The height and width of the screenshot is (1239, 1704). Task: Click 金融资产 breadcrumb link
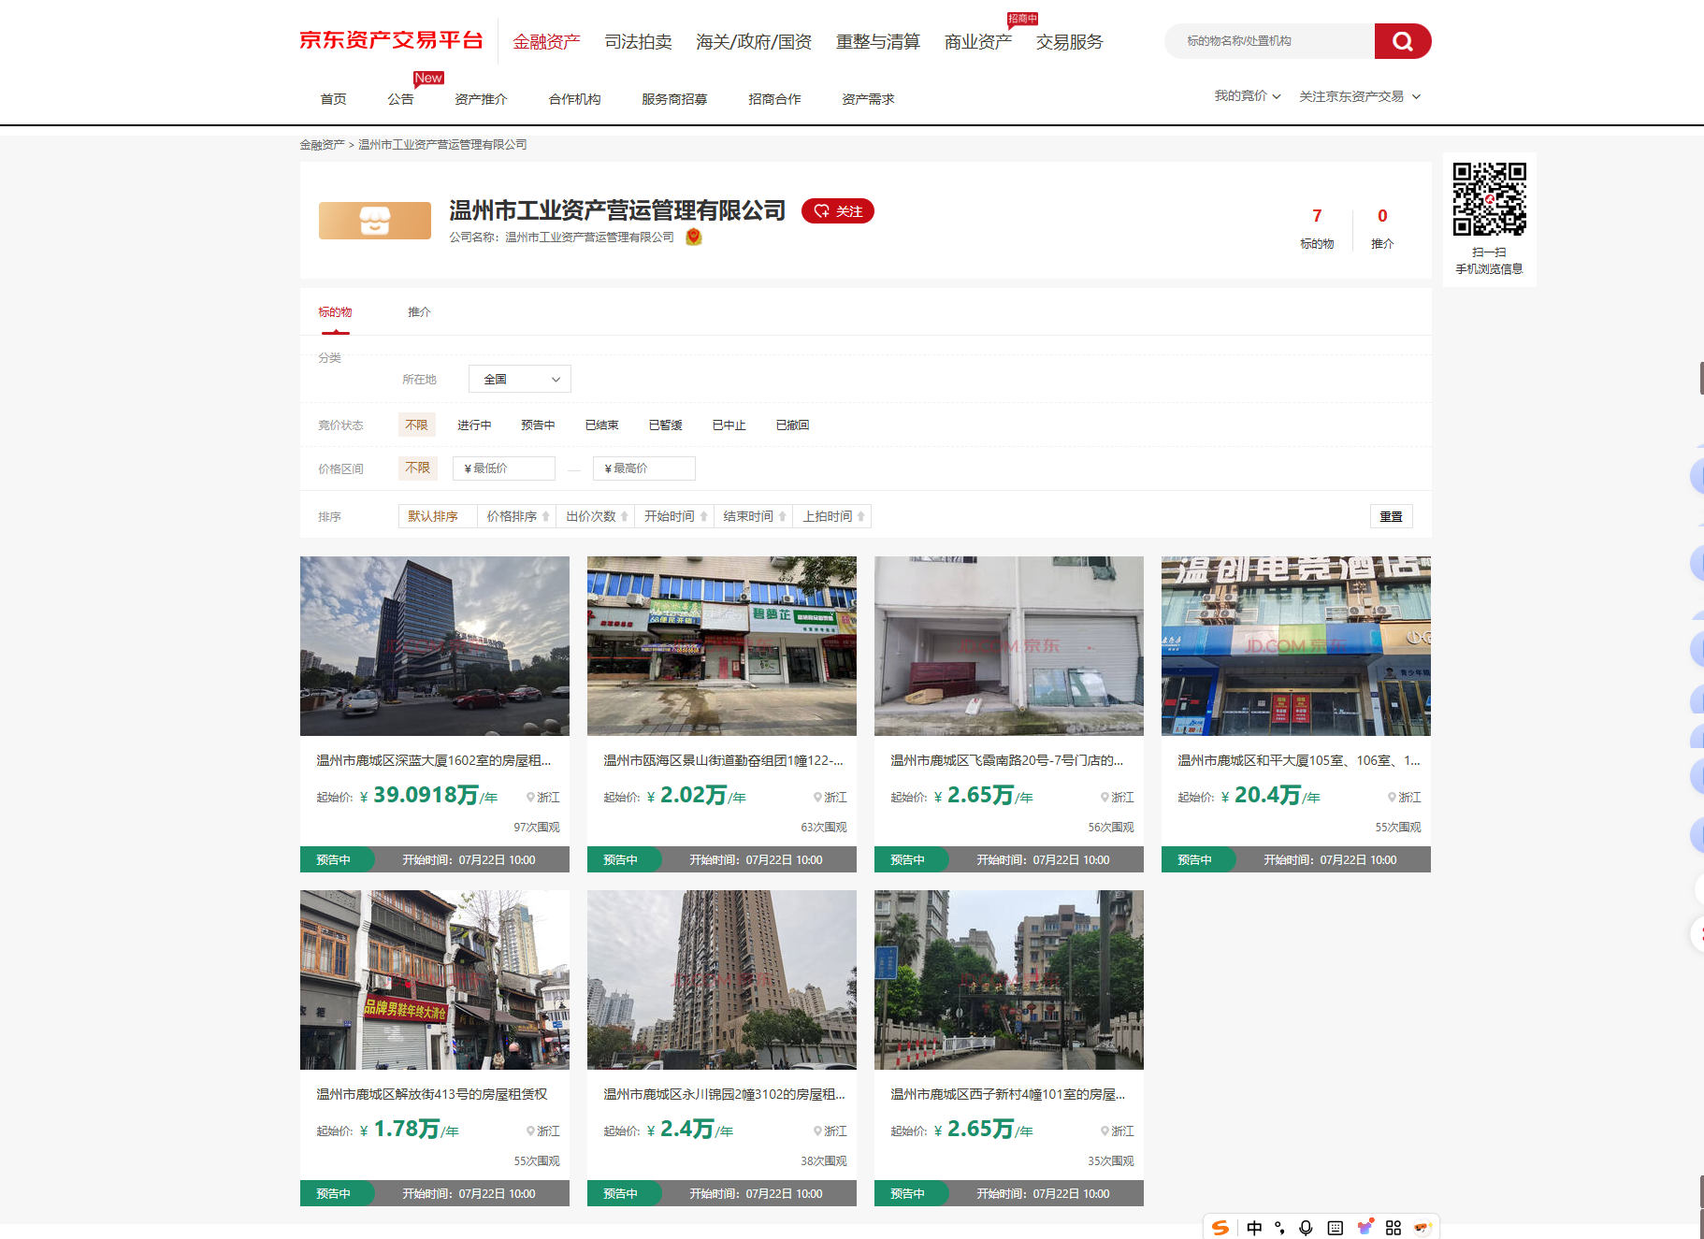pyautogui.click(x=322, y=145)
